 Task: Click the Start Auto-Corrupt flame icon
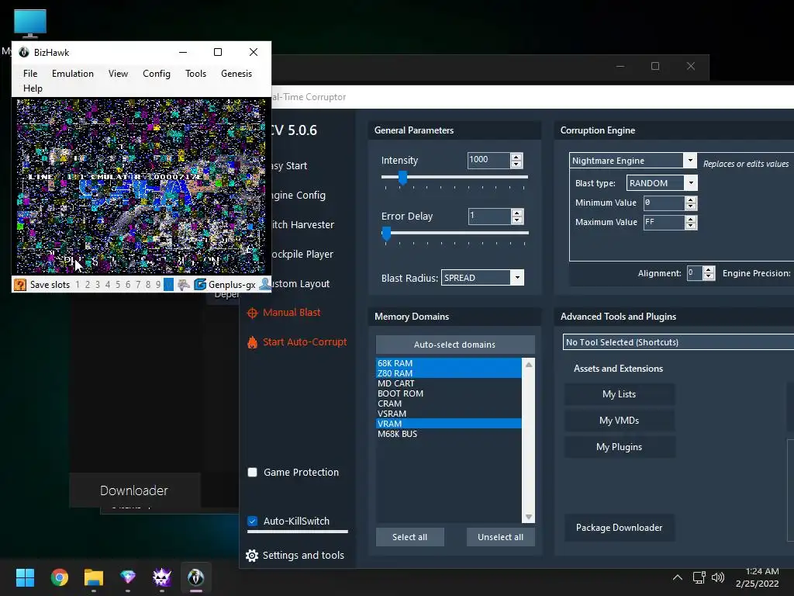tap(252, 342)
